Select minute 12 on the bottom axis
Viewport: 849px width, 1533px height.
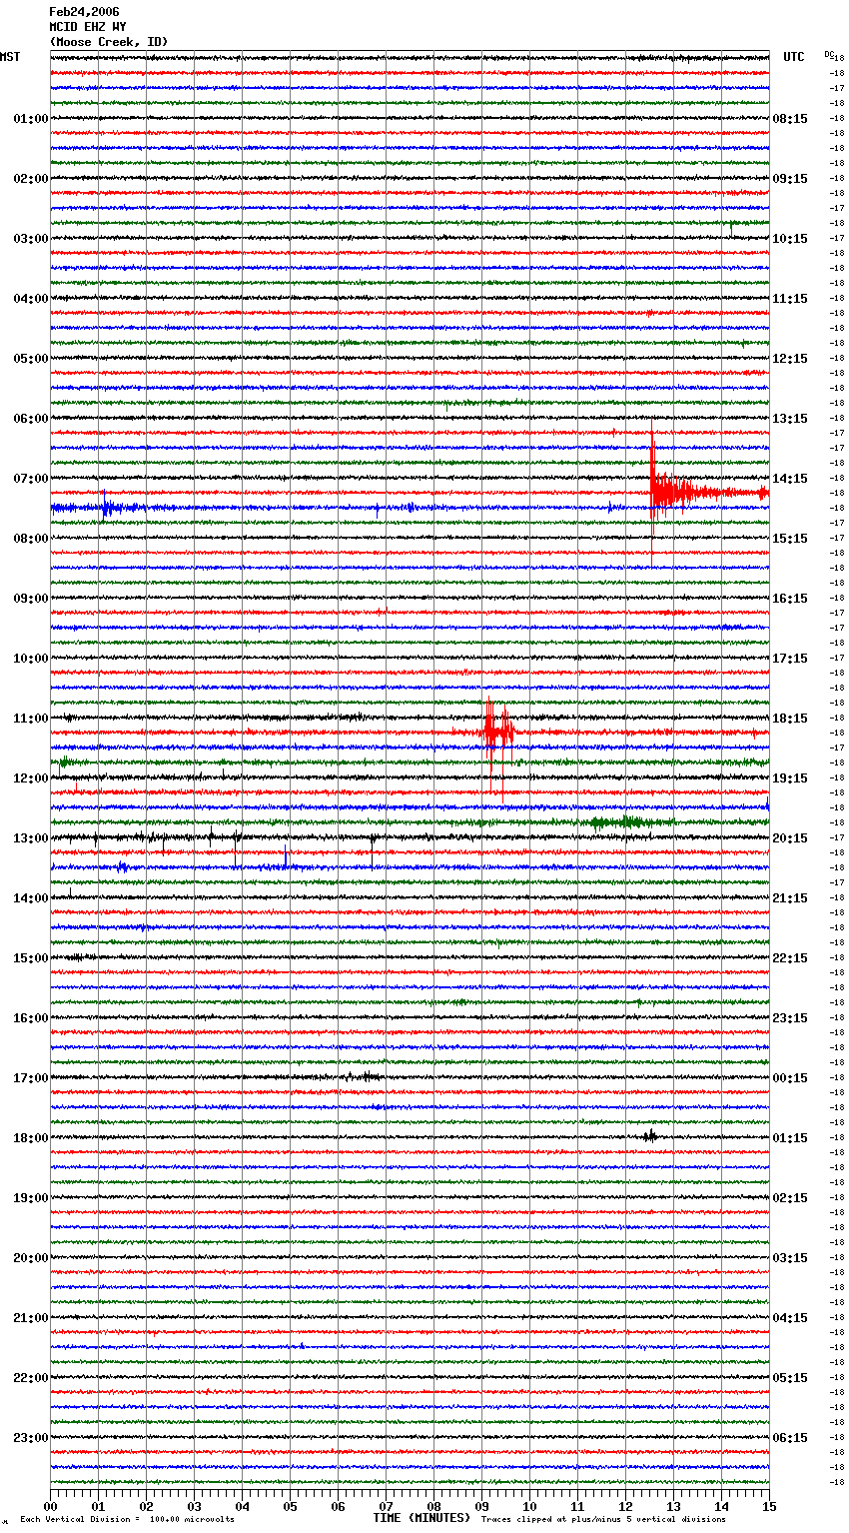[625, 1506]
